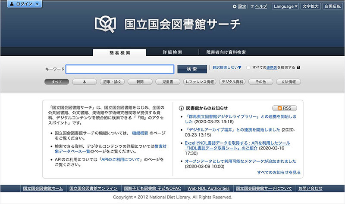Screen dimensions: 345x204
Task: Select the 児童書 category filter
Action: (168, 82)
